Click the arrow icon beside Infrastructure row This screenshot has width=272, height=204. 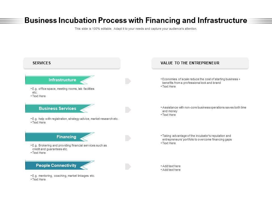pyautogui.click(x=128, y=81)
